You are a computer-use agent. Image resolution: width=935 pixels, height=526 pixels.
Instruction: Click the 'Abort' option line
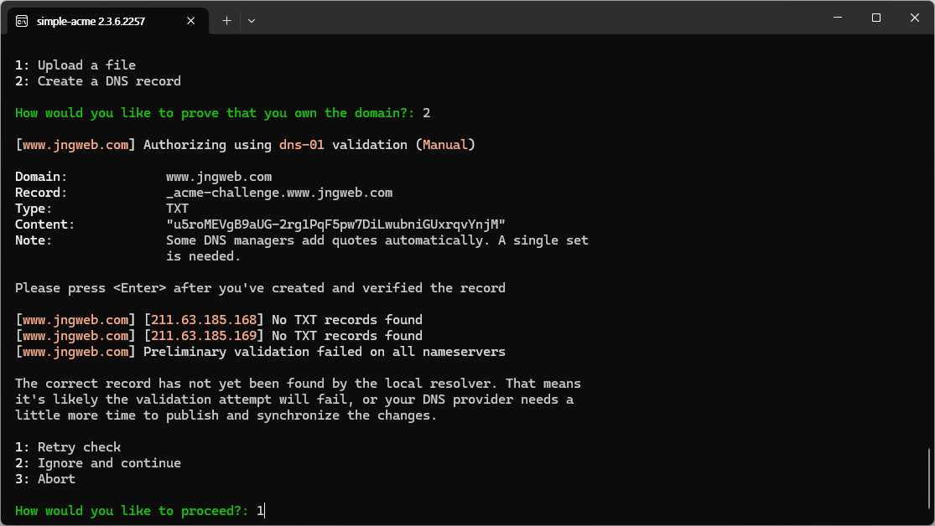[x=45, y=480]
